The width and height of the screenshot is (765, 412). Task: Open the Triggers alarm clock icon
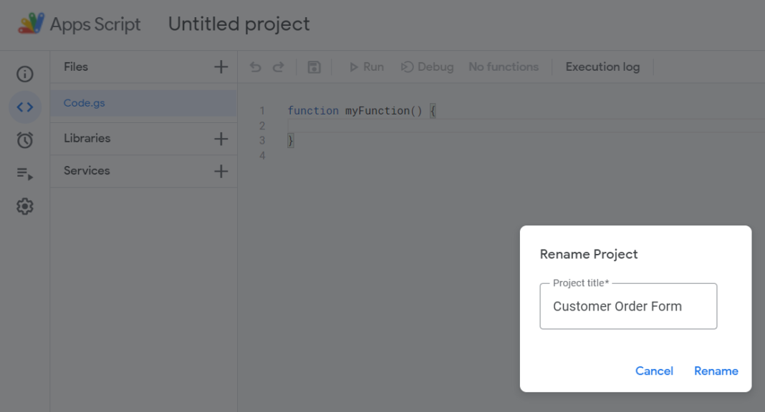(x=25, y=140)
